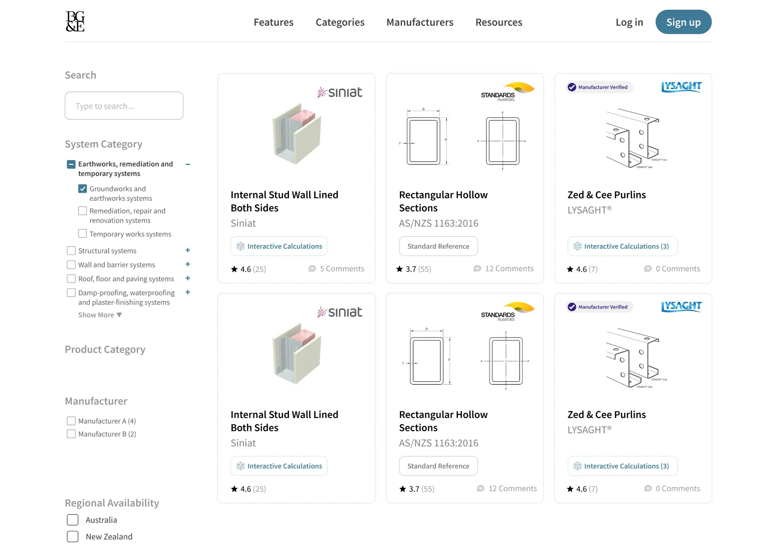Collapse the Earthworks category with minus icon

click(x=187, y=164)
